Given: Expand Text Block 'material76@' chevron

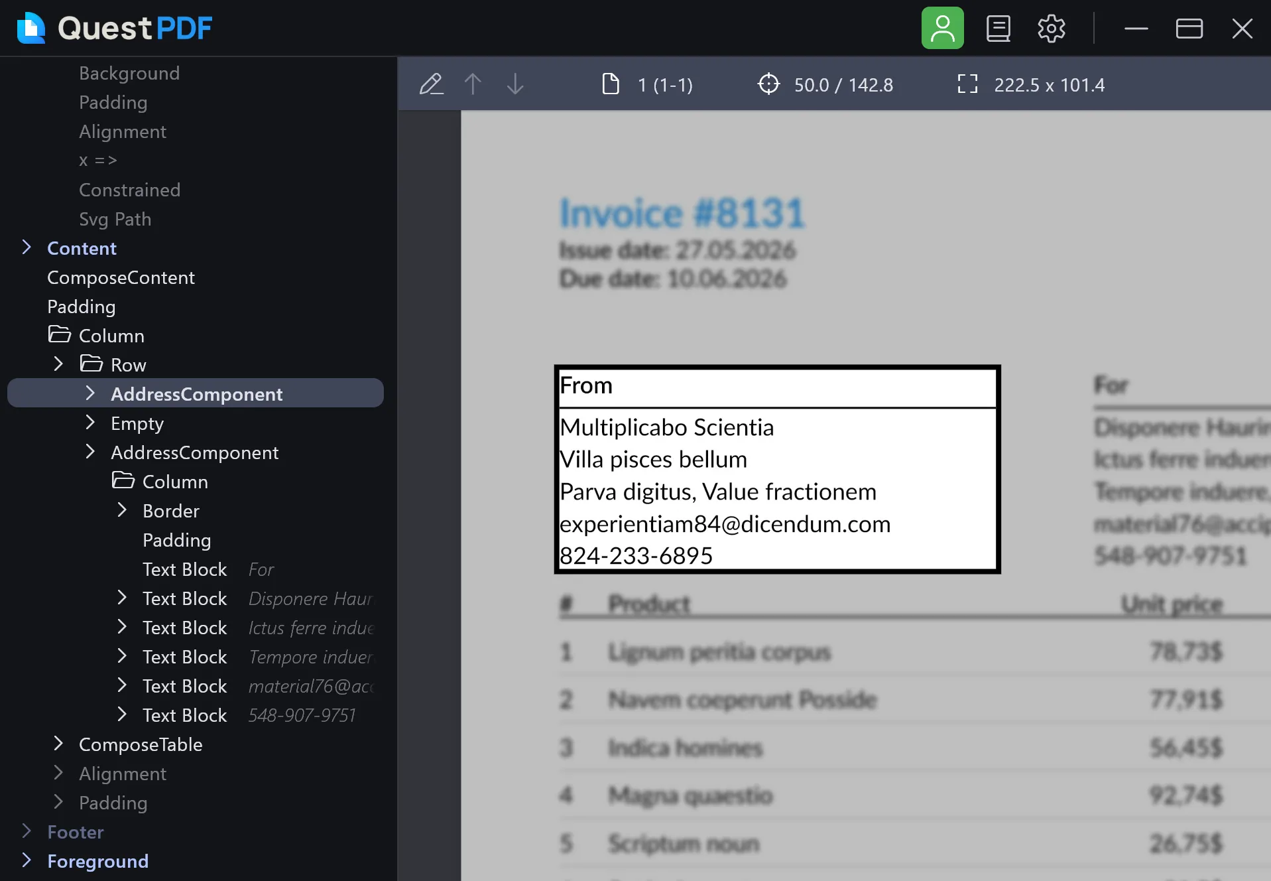Looking at the screenshot, I should click(122, 685).
